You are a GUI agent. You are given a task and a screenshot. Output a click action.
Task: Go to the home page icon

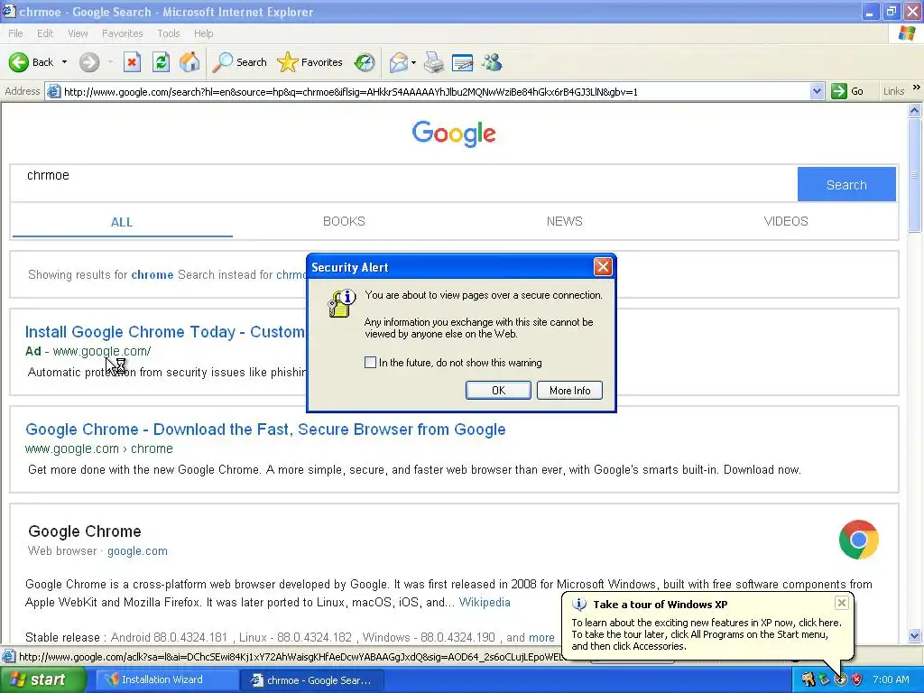[189, 62]
